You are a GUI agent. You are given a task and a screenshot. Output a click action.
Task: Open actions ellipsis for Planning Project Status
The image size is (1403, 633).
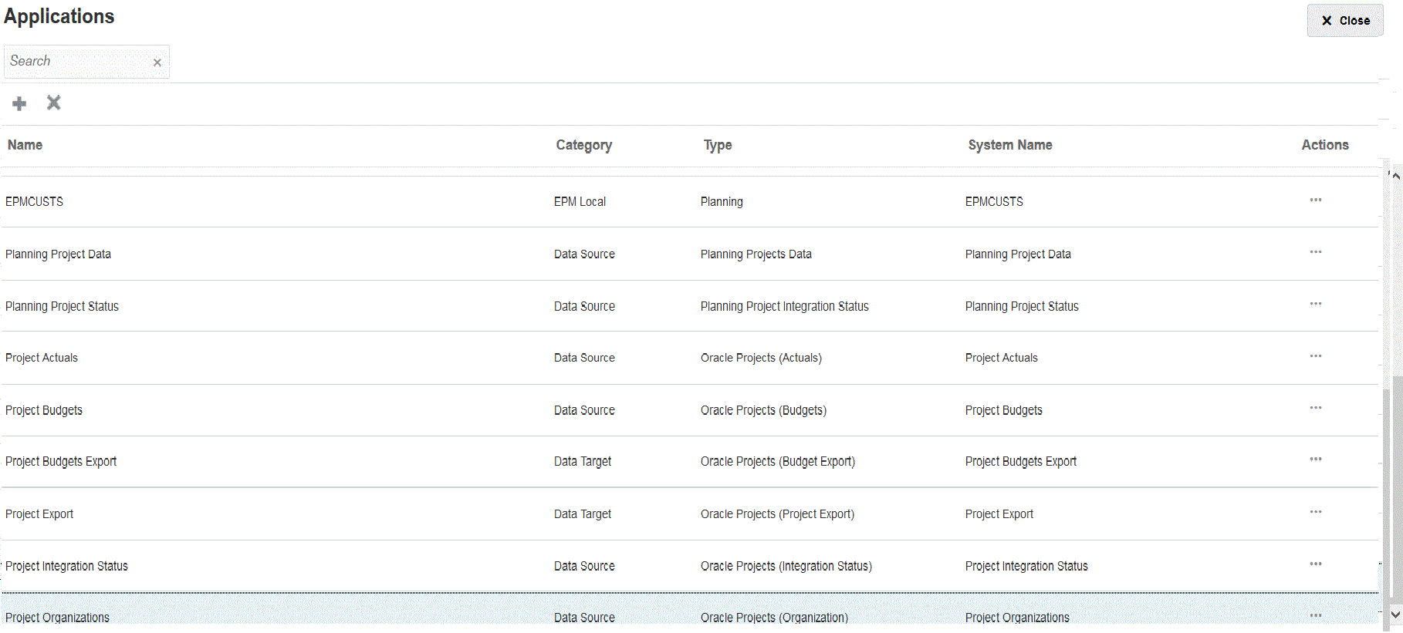1315,304
